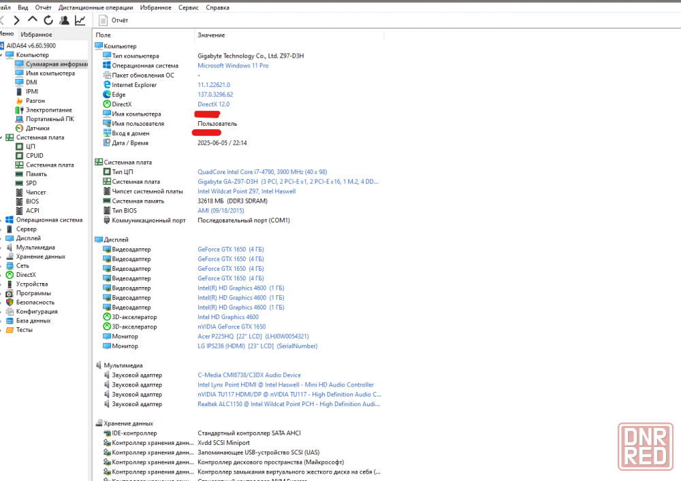This screenshot has height=481, width=681.
Task: Click the Edge browser icon in list
Action: coord(107,95)
